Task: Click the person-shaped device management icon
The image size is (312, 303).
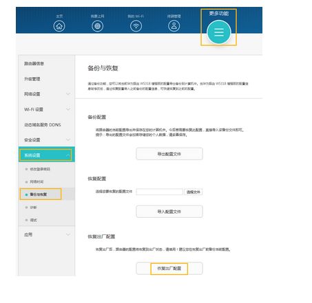Action: [174, 26]
